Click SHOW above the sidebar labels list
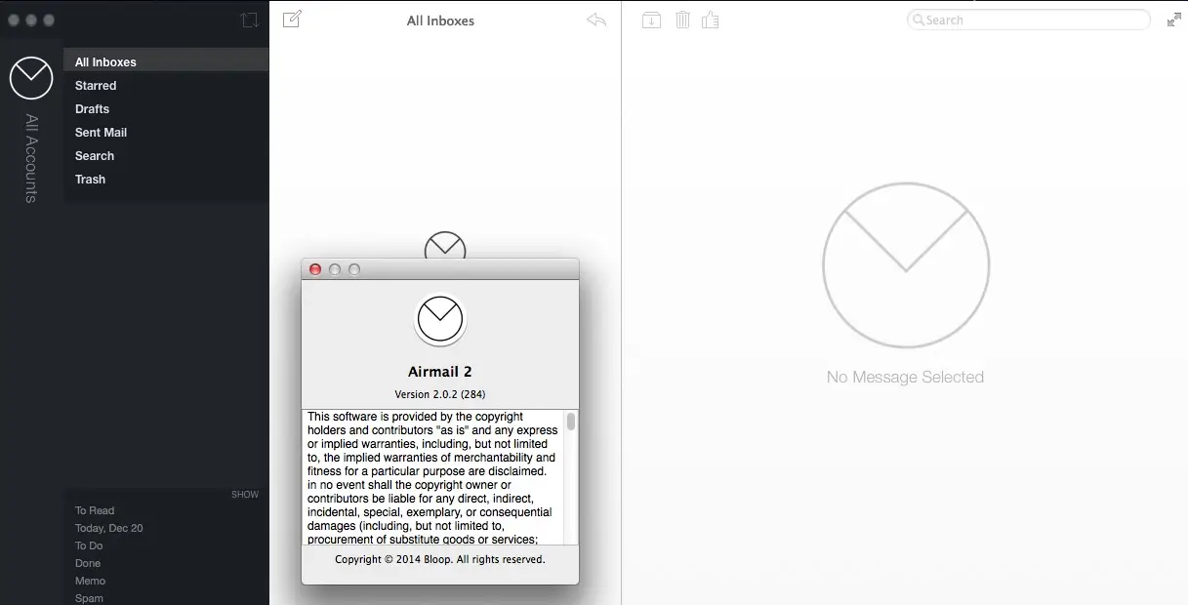This screenshot has height=605, width=1188. 245,495
